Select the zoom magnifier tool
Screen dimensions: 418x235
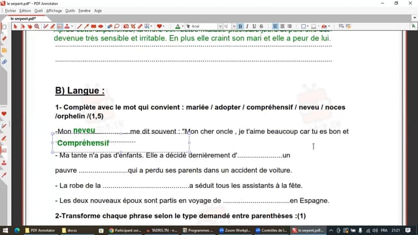click(37, 26)
